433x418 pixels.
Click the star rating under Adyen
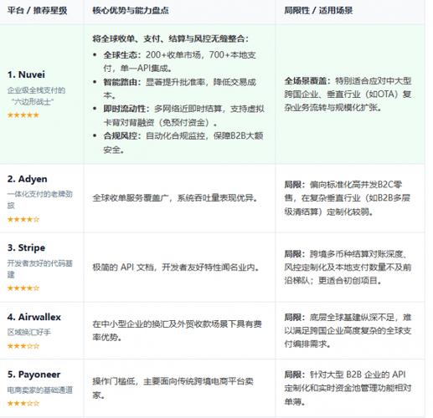(23, 219)
